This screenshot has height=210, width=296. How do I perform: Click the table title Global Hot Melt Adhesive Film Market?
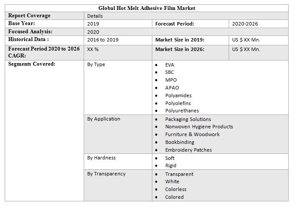[x=147, y=8]
